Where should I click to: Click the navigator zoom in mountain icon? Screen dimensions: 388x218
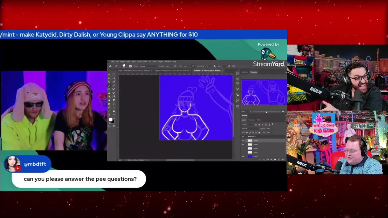[x=283, y=112]
